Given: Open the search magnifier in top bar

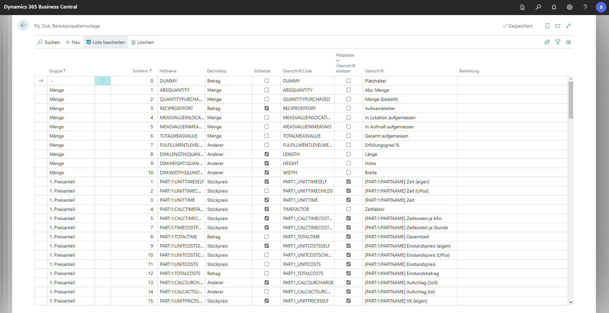Looking at the screenshot, I should [x=538, y=7].
